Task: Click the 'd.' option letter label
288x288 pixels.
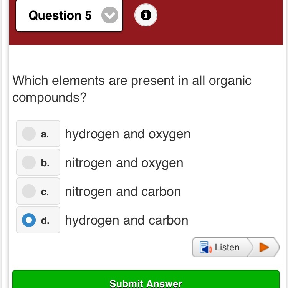Action: [x=45, y=220]
